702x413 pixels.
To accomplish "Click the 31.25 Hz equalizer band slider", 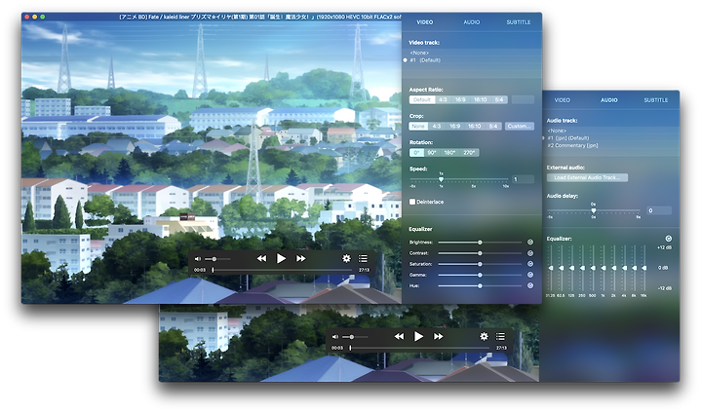I will (x=550, y=268).
